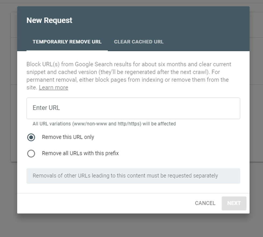The image size is (263, 237).
Task: Click the All URL variations helper text
Action: pos(104,124)
